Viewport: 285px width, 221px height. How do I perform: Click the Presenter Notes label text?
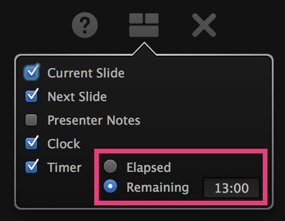click(94, 120)
